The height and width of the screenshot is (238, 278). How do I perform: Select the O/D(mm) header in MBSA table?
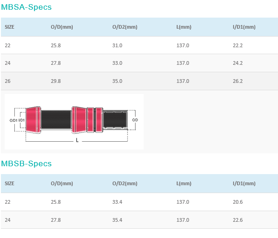(x=62, y=27)
